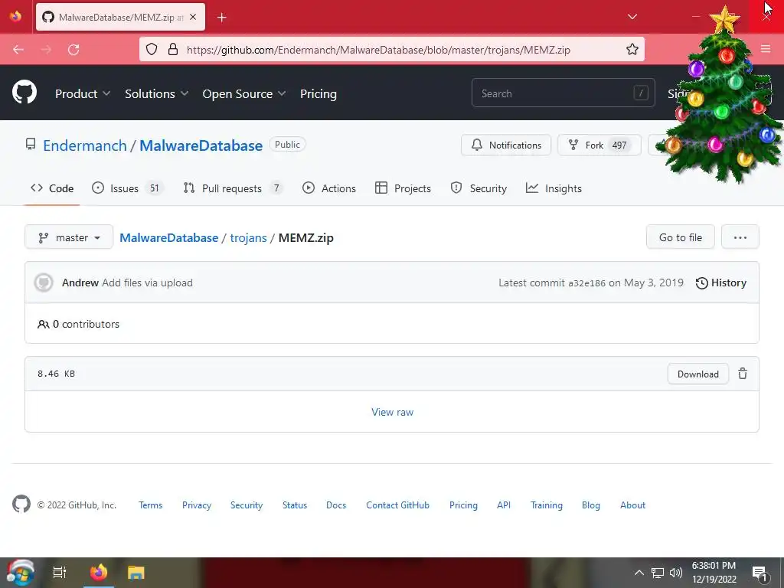Switch to the Issues tab
Screen dimensions: 784x588
click(x=127, y=188)
